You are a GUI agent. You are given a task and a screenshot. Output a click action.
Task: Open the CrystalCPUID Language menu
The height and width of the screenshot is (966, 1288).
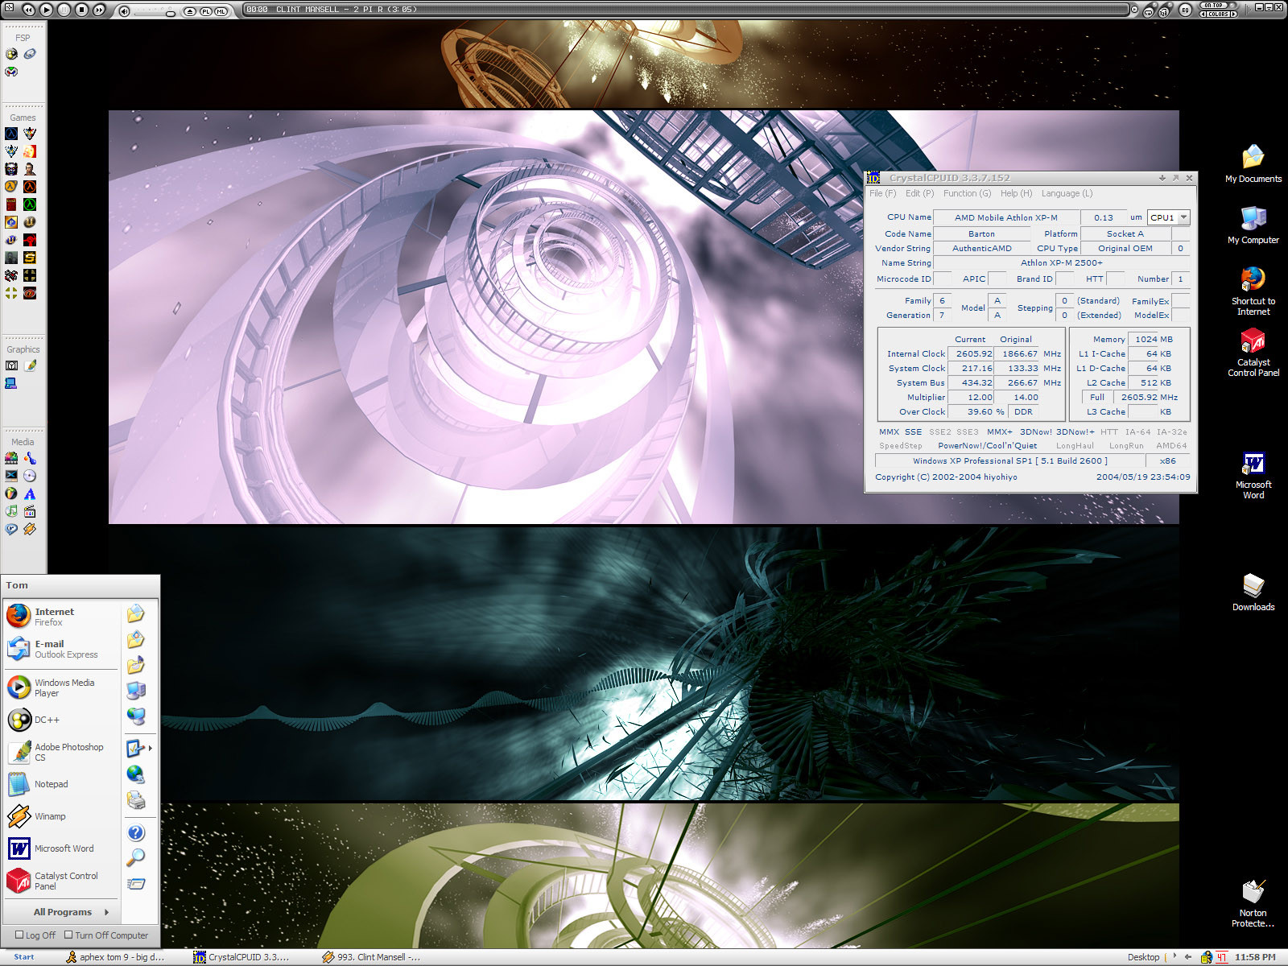click(1067, 193)
